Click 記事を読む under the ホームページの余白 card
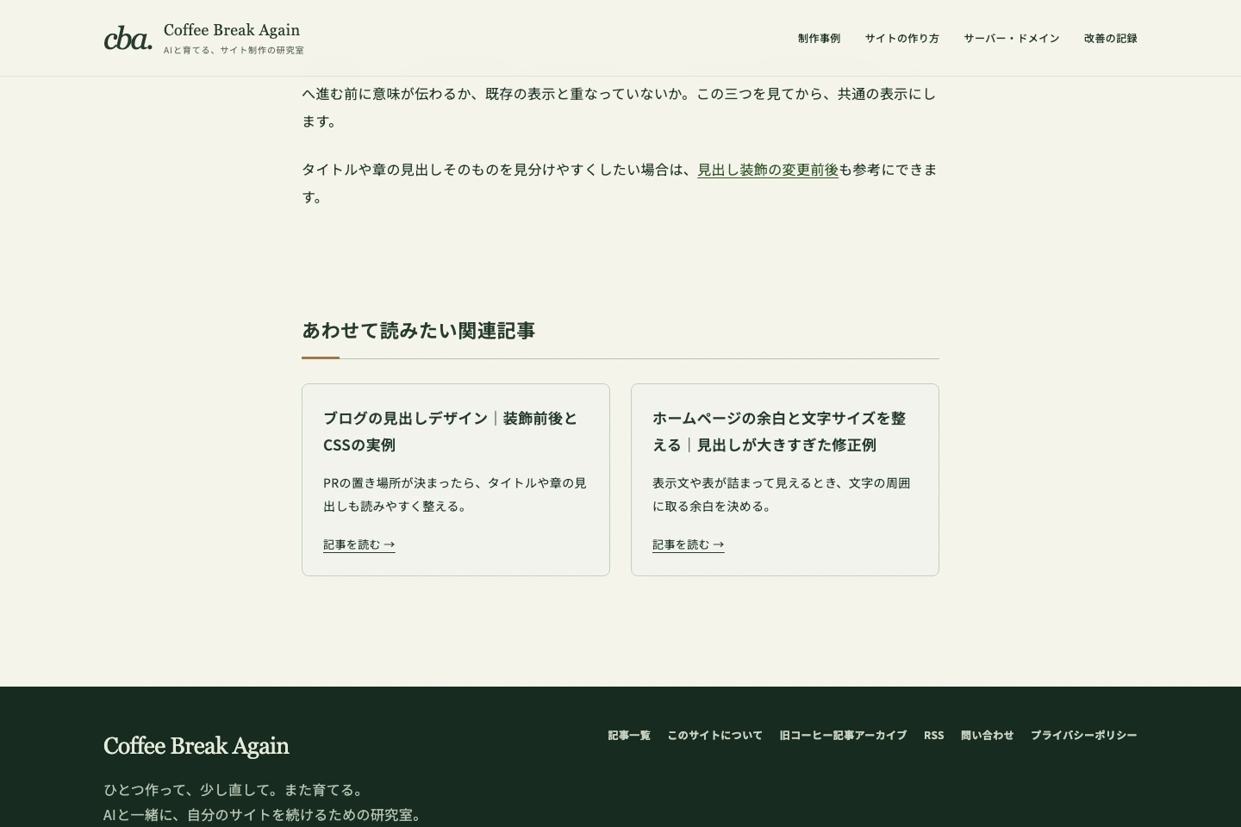Image resolution: width=1241 pixels, height=827 pixels. click(689, 544)
